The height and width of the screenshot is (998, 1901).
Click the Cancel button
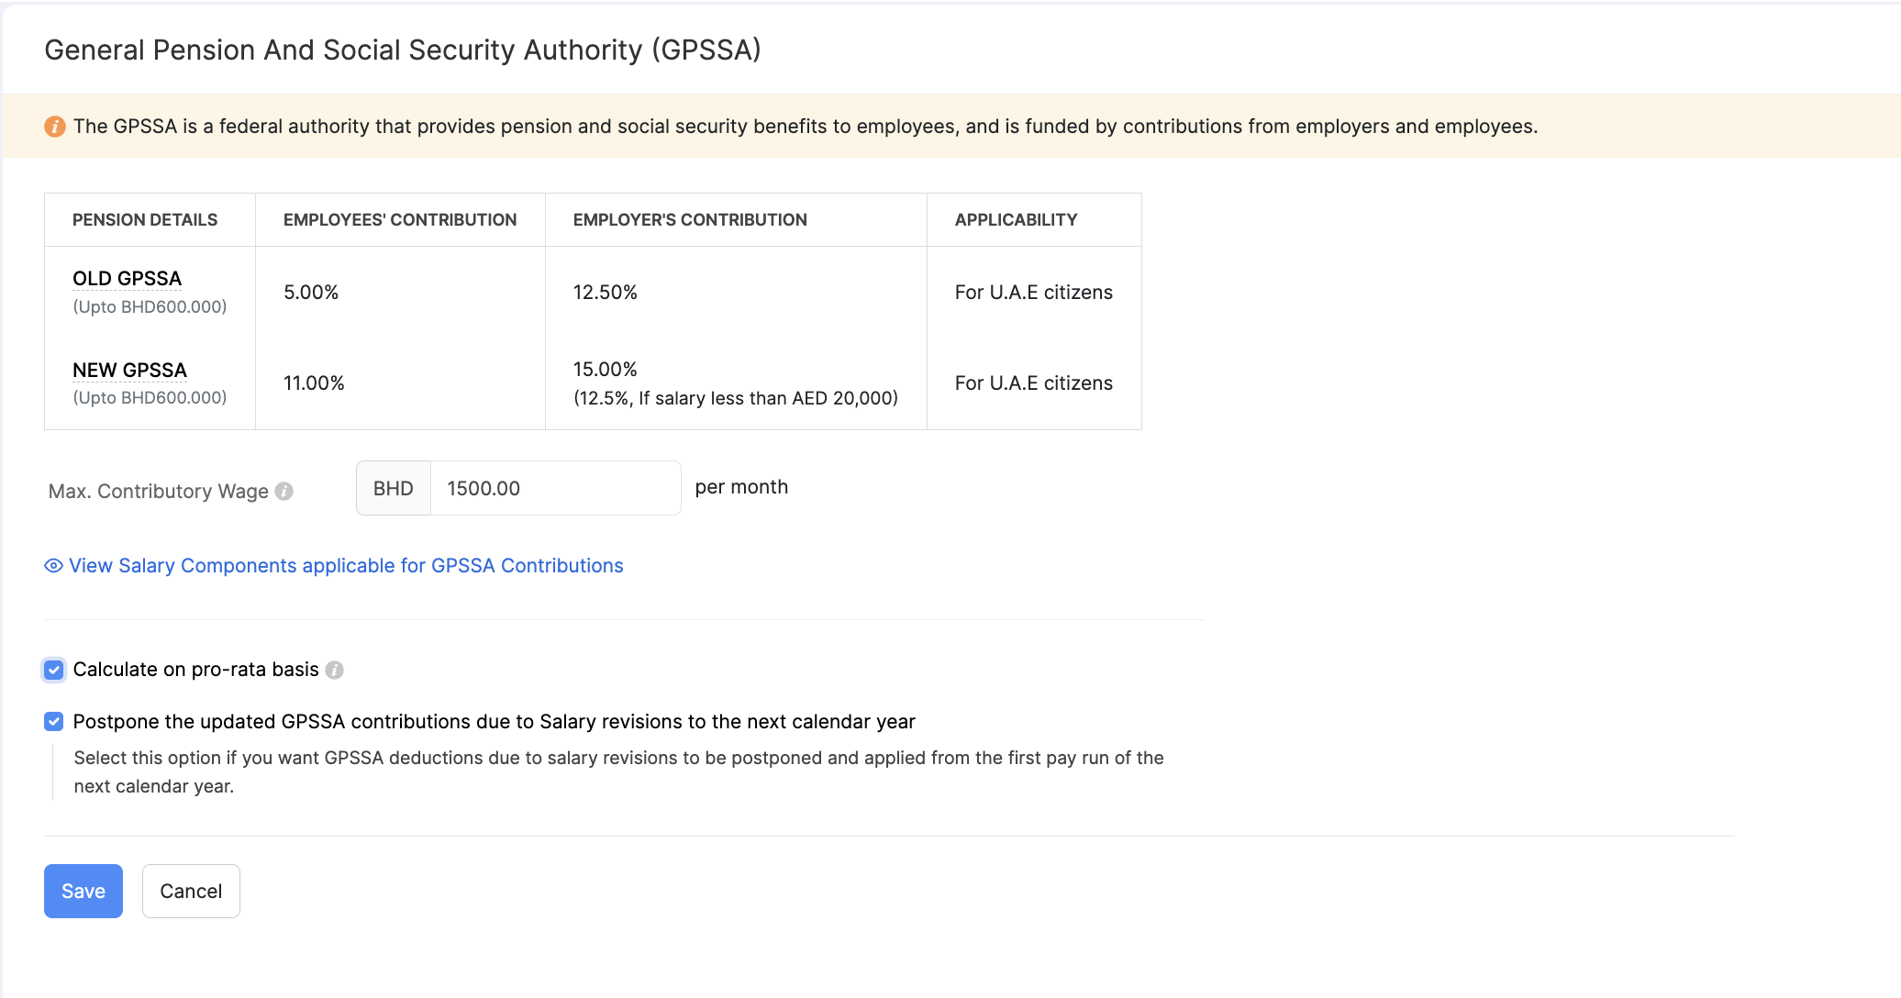pyautogui.click(x=191, y=891)
